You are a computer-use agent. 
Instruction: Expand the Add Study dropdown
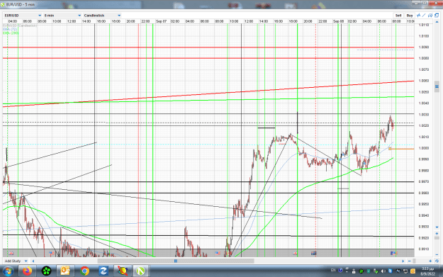click(x=16, y=261)
